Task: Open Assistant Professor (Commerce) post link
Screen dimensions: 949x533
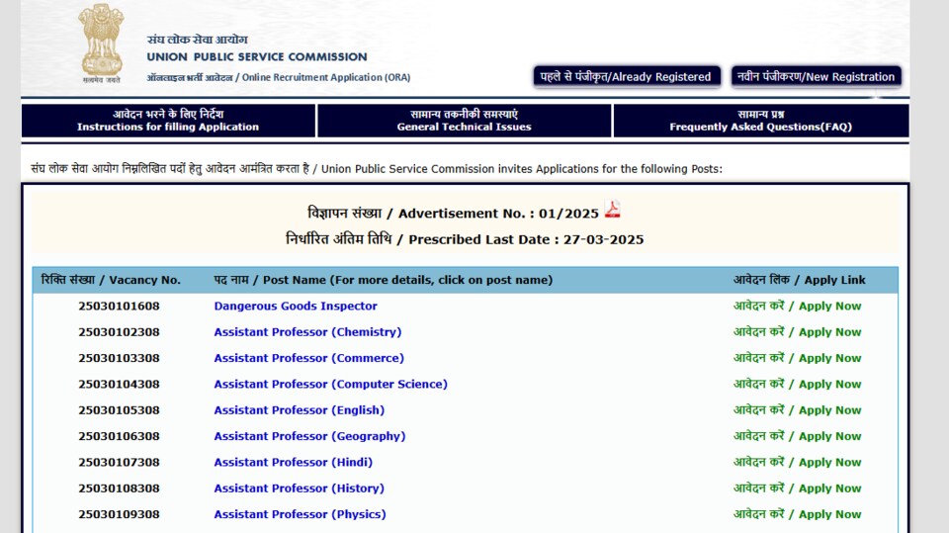Action: (x=308, y=358)
